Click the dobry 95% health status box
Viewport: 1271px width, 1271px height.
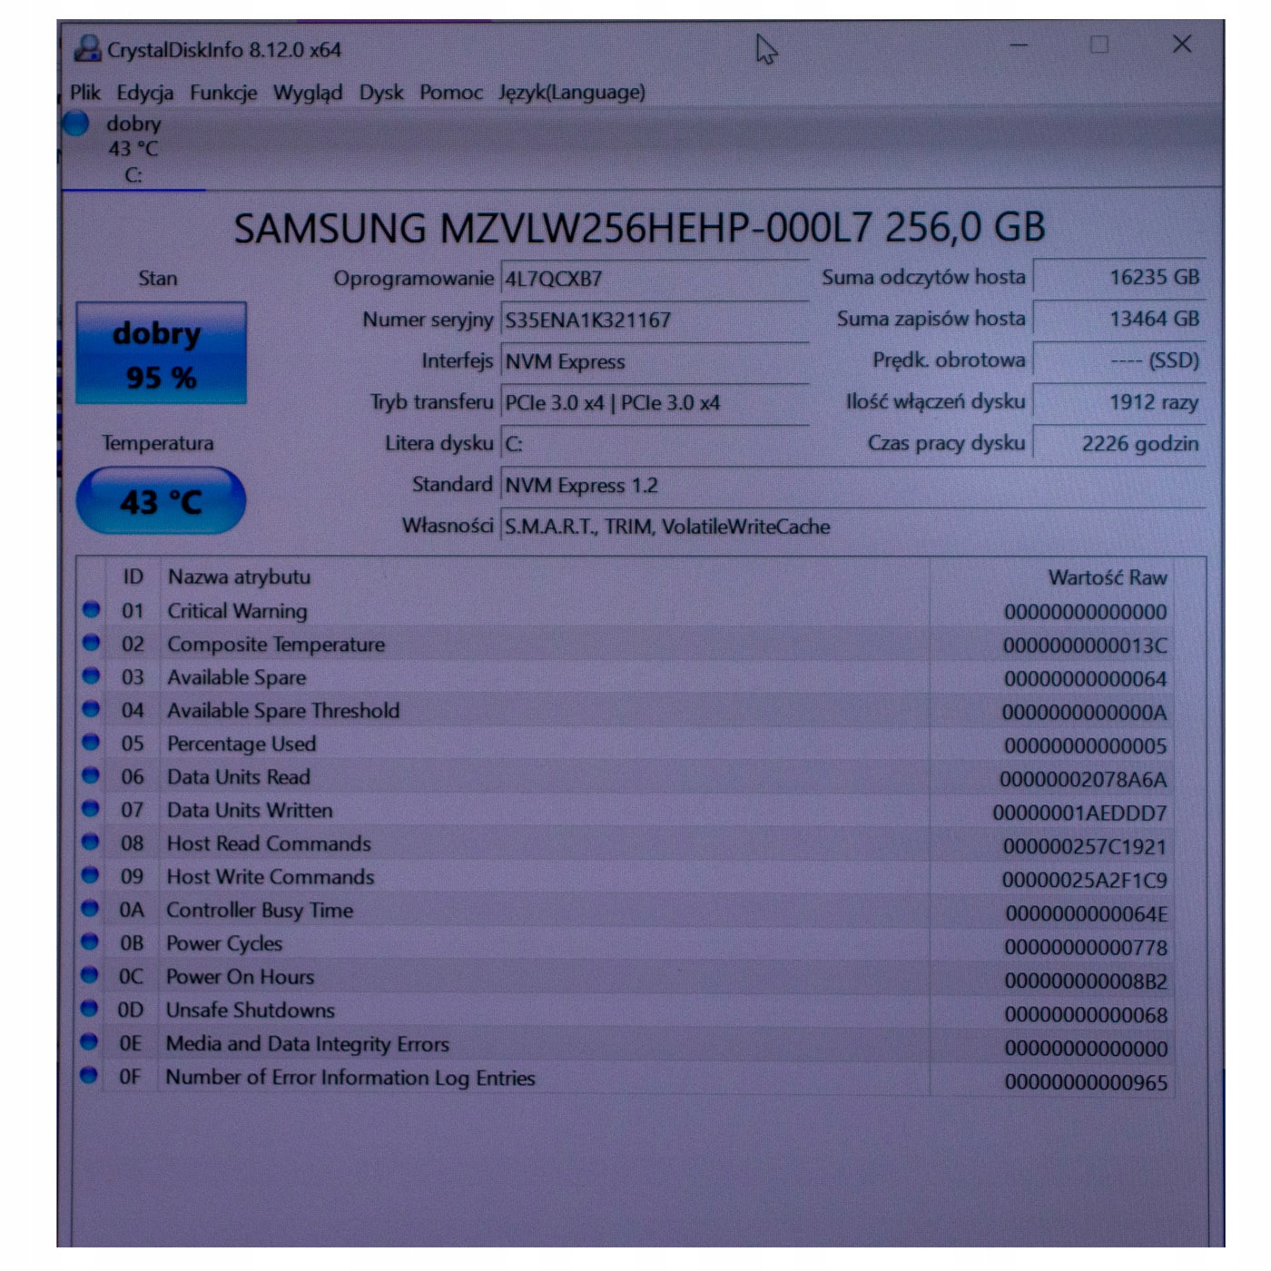[x=161, y=353]
